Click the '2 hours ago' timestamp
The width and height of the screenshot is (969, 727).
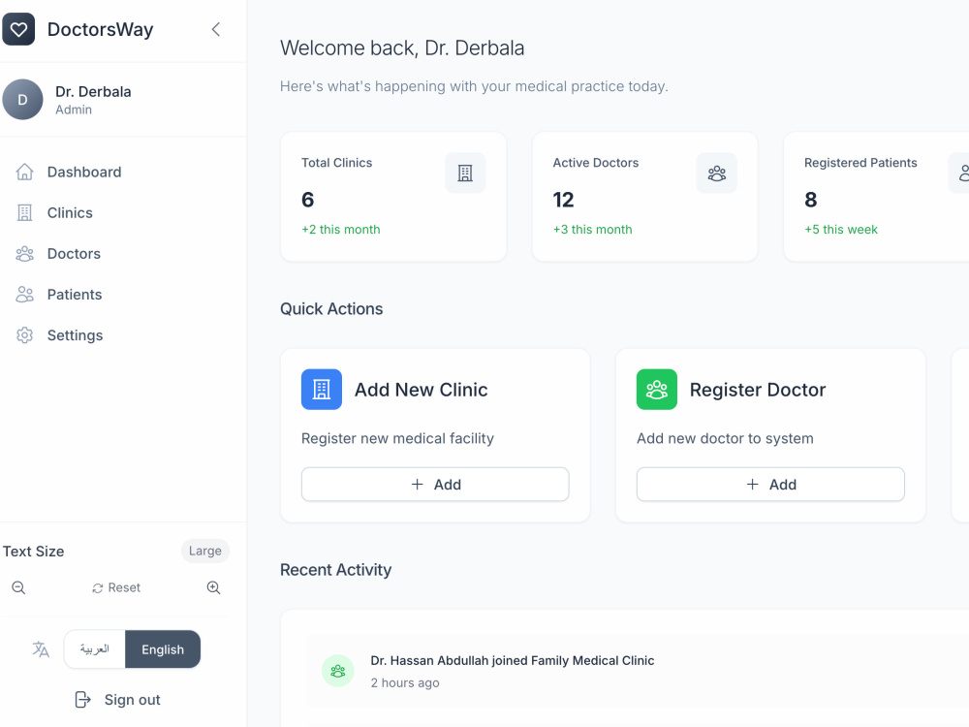tap(405, 682)
